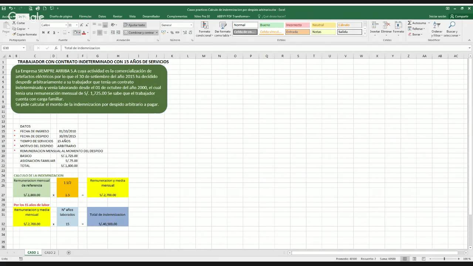
Task: Click the fill color paint bucket icon
Action: point(75,33)
